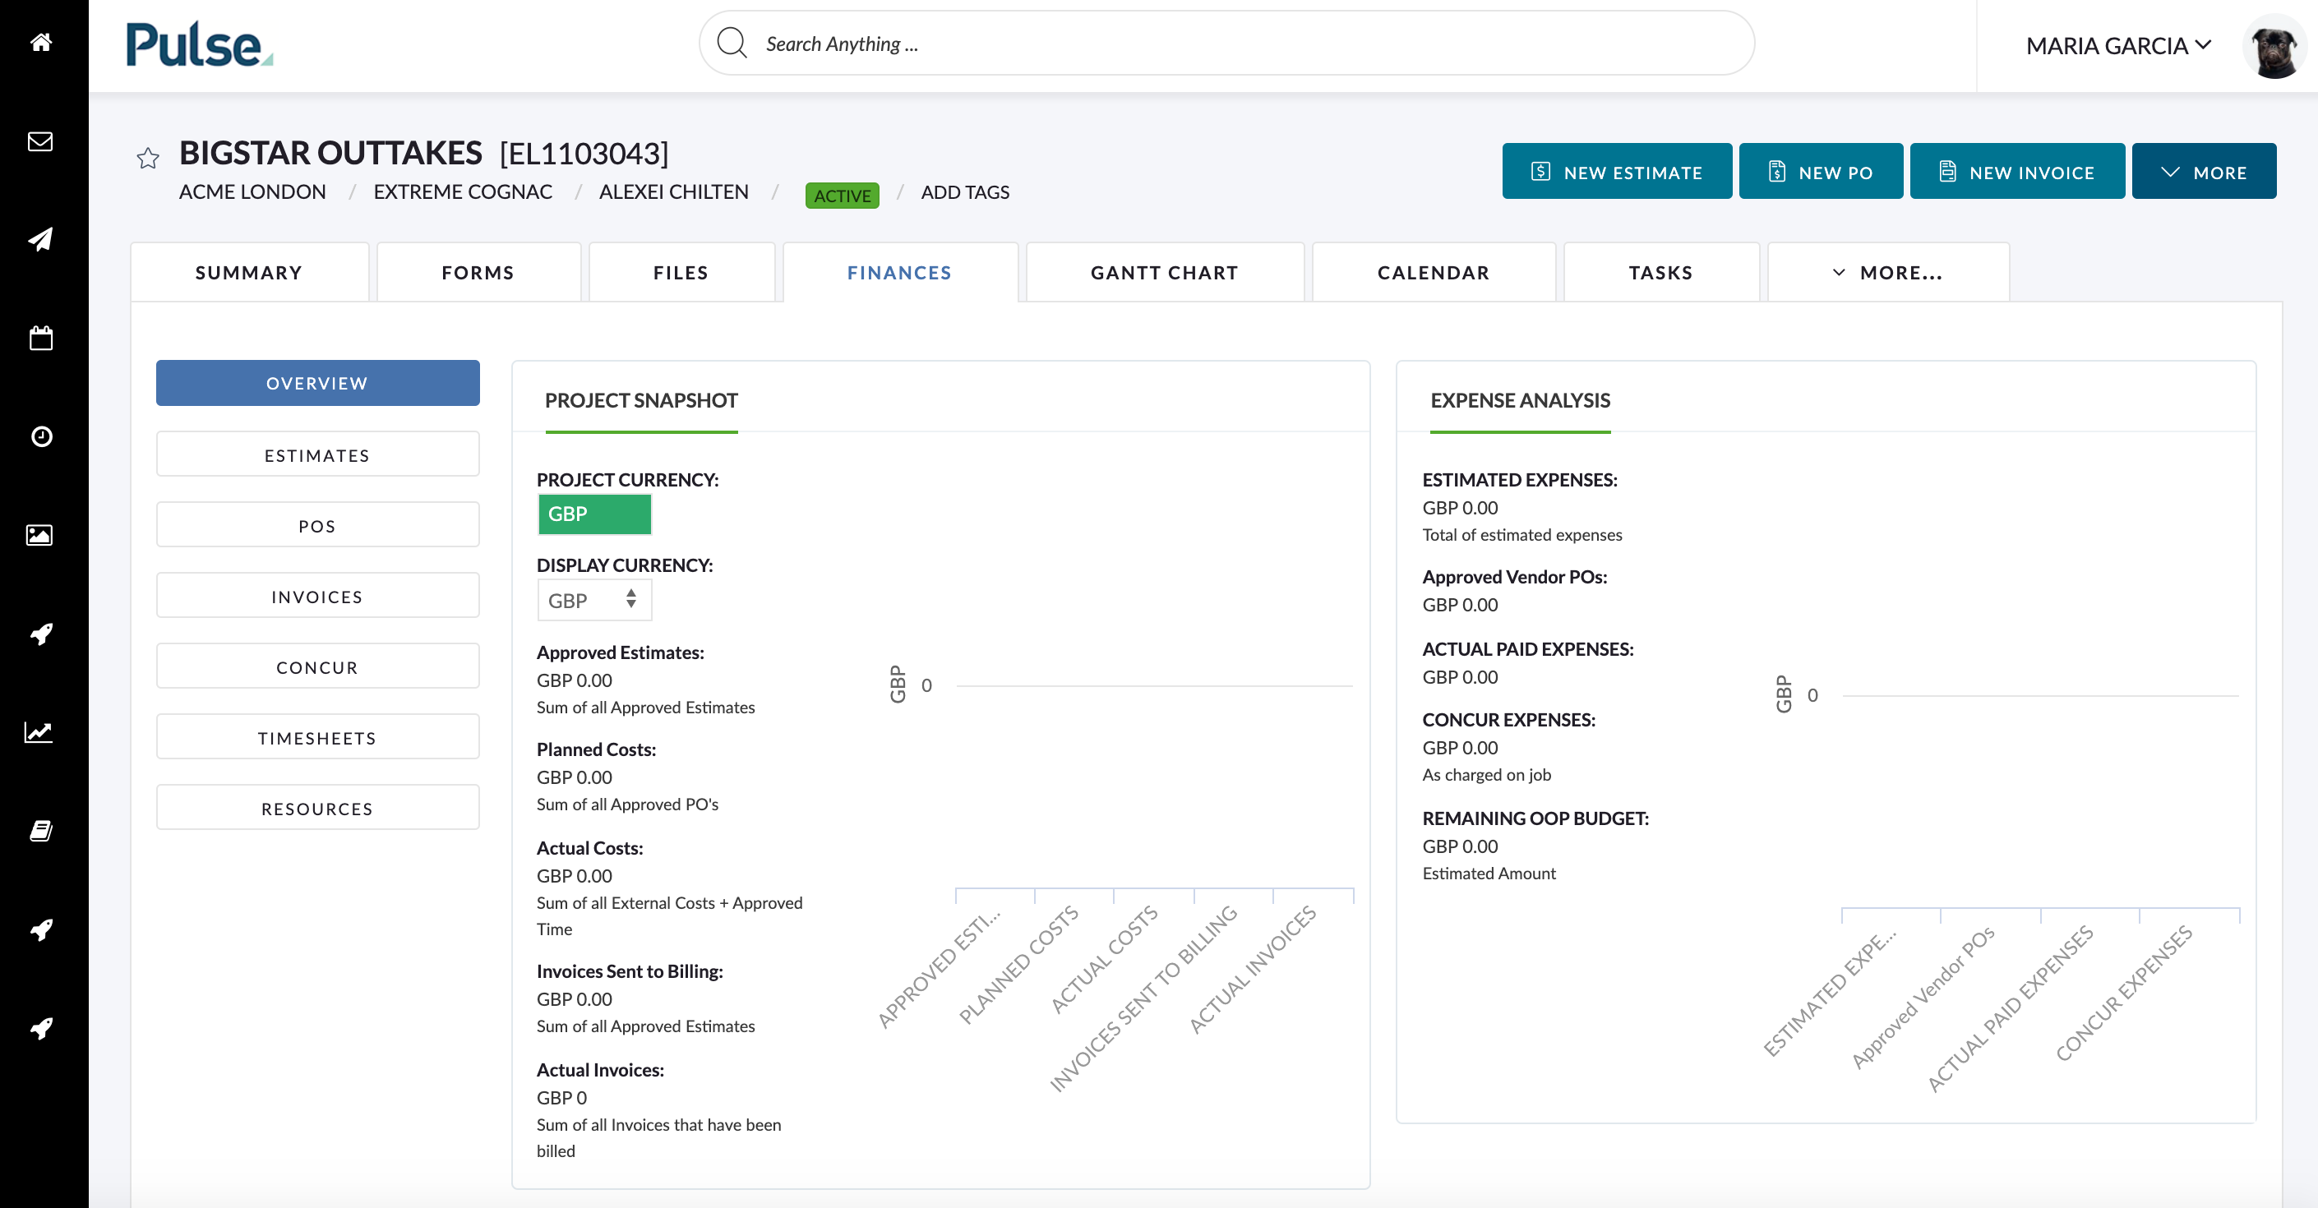
Task: Switch to the Gantt Chart tab
Action: (1165, 273)
